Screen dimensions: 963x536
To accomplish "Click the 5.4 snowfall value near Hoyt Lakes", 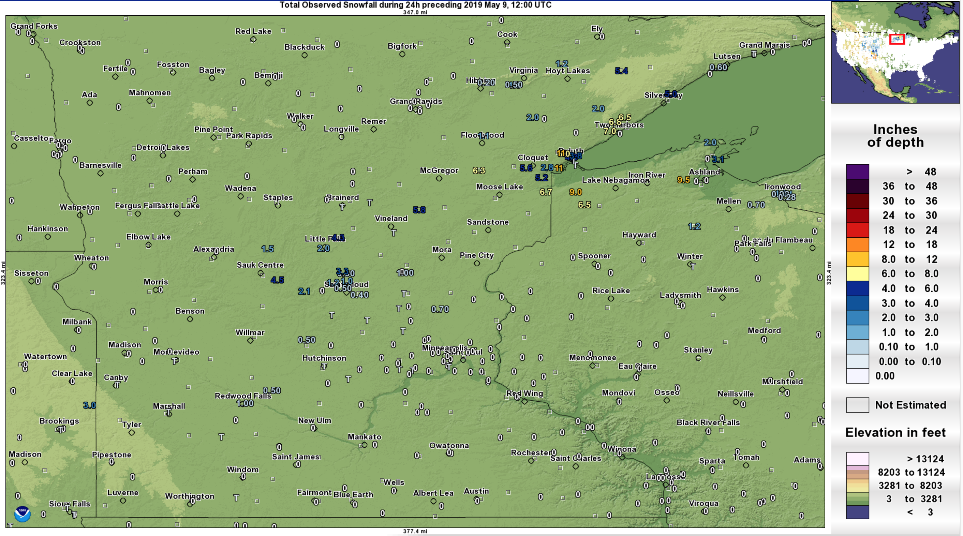I will coord(621,71).
